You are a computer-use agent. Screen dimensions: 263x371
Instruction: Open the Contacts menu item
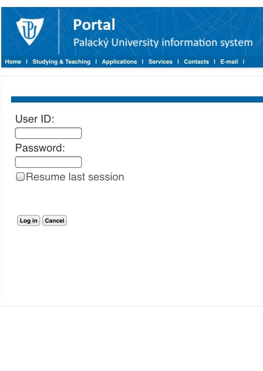[196, 62]
